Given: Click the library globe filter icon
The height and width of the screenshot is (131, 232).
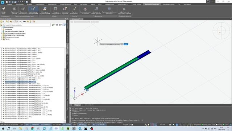Looking at the screenshot, I should [x=53, y=25].
